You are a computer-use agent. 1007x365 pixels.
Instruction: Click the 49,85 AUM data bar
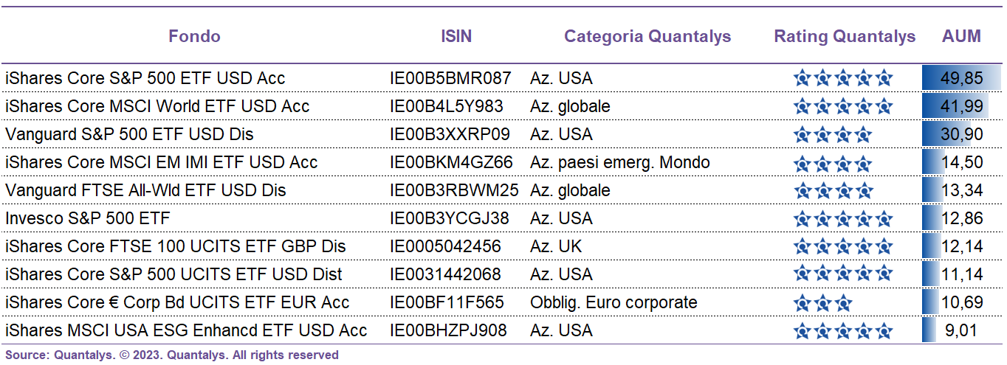(961, 78)
